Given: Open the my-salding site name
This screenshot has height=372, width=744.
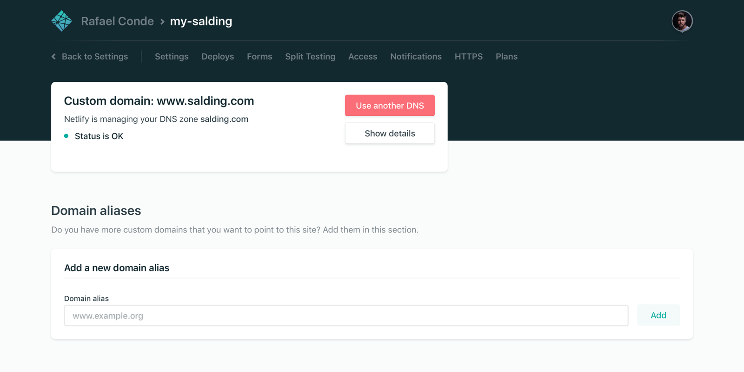Looking at the screenshot, I should [201, 21].
